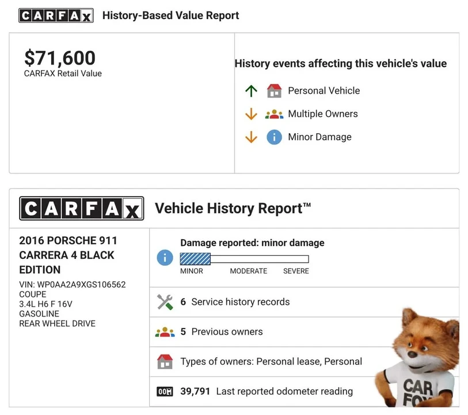Click the 6 Service history records row
Viewport: 468px width, 415px height.
pyautogui.click(x=304, y=302)
